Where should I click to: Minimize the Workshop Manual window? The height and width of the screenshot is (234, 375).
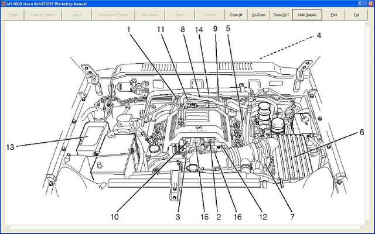pos(360,4)
